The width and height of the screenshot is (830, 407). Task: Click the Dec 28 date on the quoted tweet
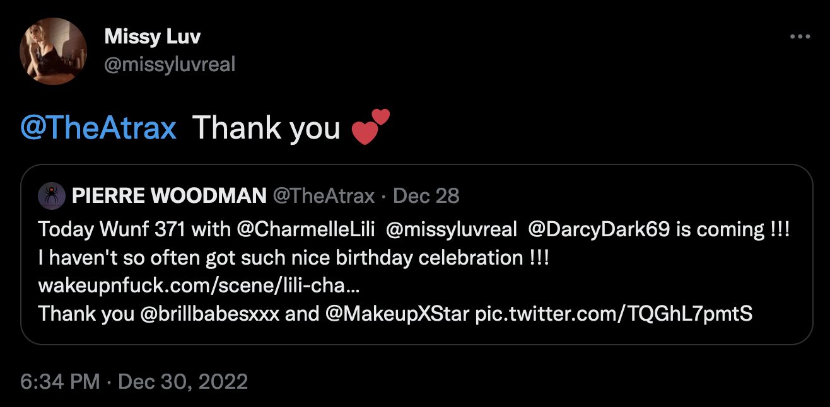click(x=426, y=196)
